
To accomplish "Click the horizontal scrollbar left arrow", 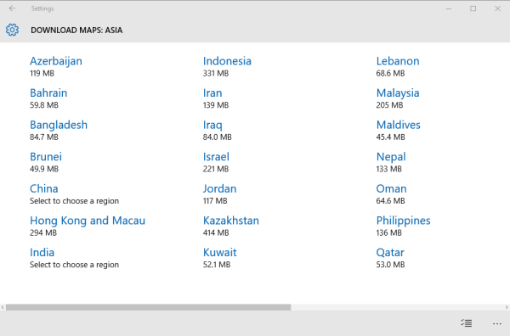I will point(3,307).
